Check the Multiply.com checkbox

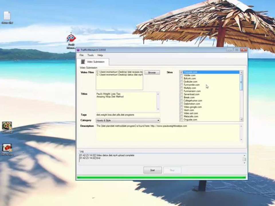(181, 88)
